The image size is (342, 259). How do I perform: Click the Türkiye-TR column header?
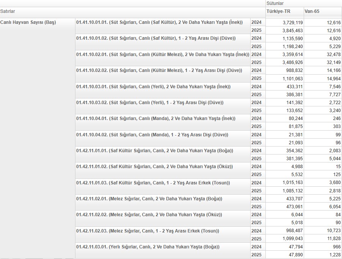pos(278,11)
